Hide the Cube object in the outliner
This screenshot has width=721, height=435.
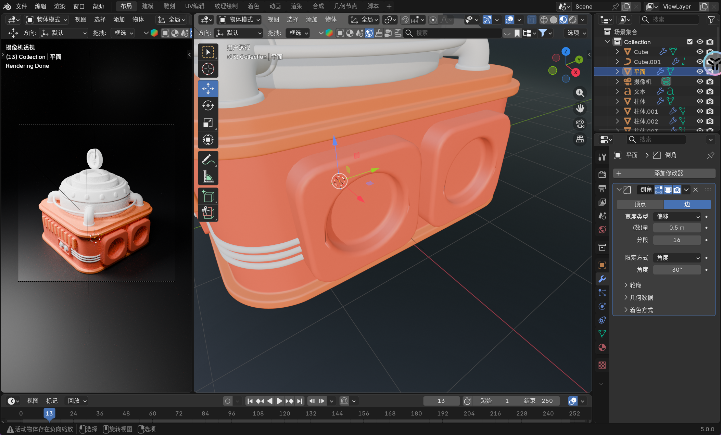click(x=700, y=52)
